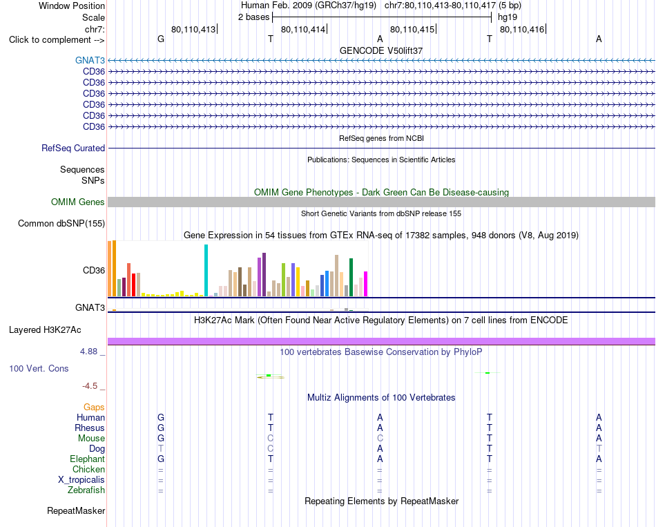656x527 pixels.
Task: Select the X_tropicalis species label
Action: 81,480
